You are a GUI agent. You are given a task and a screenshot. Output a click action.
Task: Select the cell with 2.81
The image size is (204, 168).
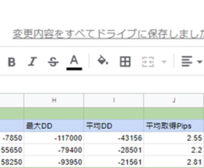174,162
